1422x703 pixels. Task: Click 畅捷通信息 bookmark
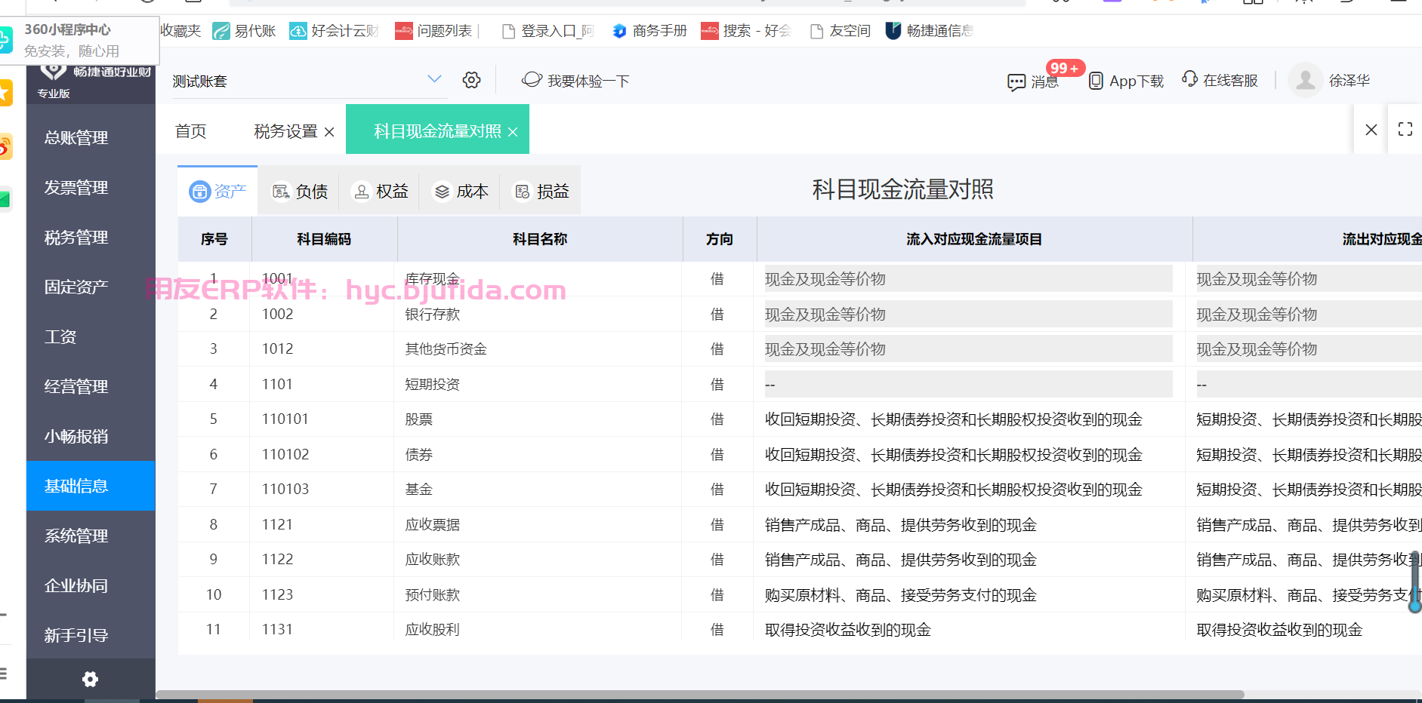coord(930,31)
